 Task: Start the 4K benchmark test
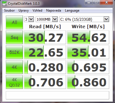pos(14,67)
